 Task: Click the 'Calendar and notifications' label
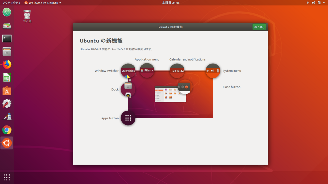[x=187, y=59]
